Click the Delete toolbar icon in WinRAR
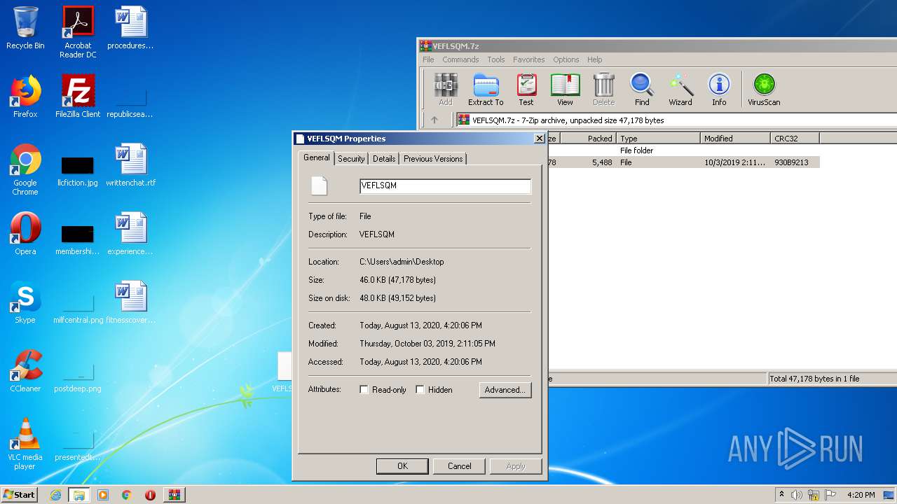897x504 pixels. point(603,90)
